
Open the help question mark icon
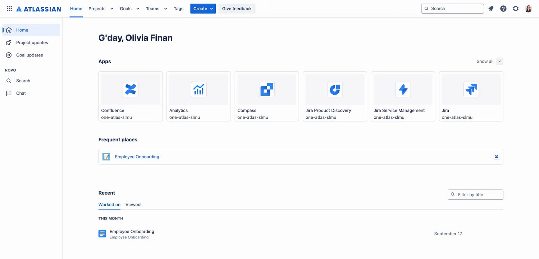tap(503, 9)
